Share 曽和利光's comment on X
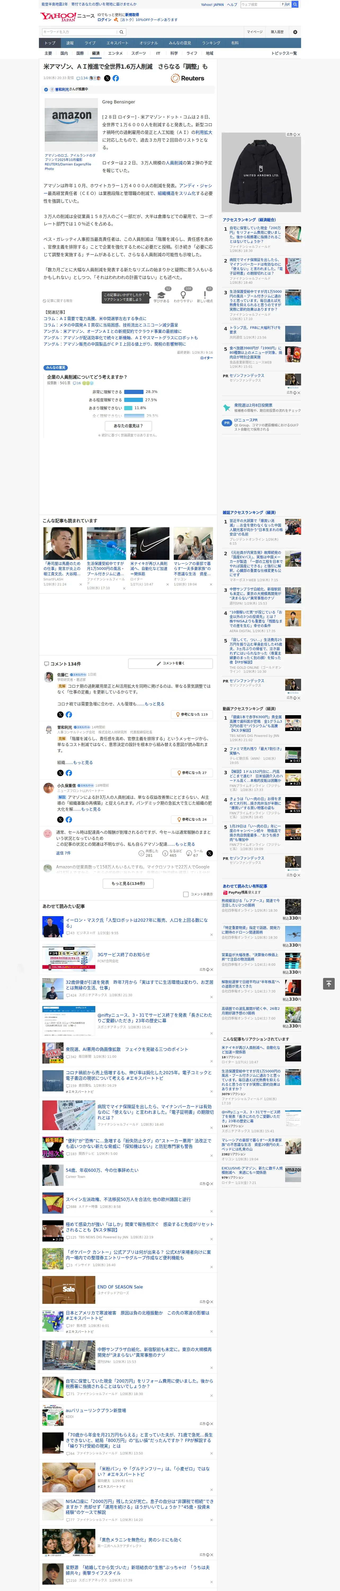Image resolution: width=340 pixels, height=1591 pixels. coord(60,773)
